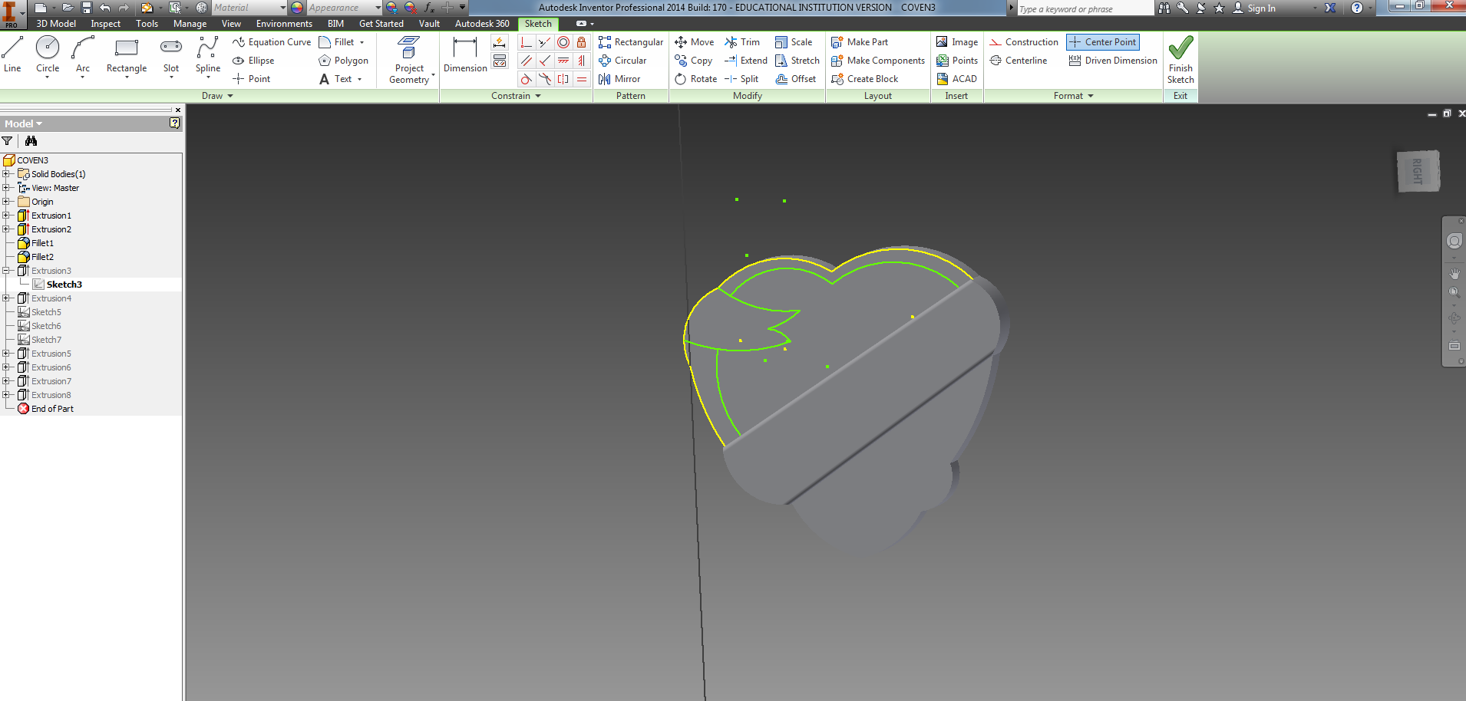This screenshot has width=1466, height=701.
Task: Select the Arc draw tool
Action: (83, 55)
